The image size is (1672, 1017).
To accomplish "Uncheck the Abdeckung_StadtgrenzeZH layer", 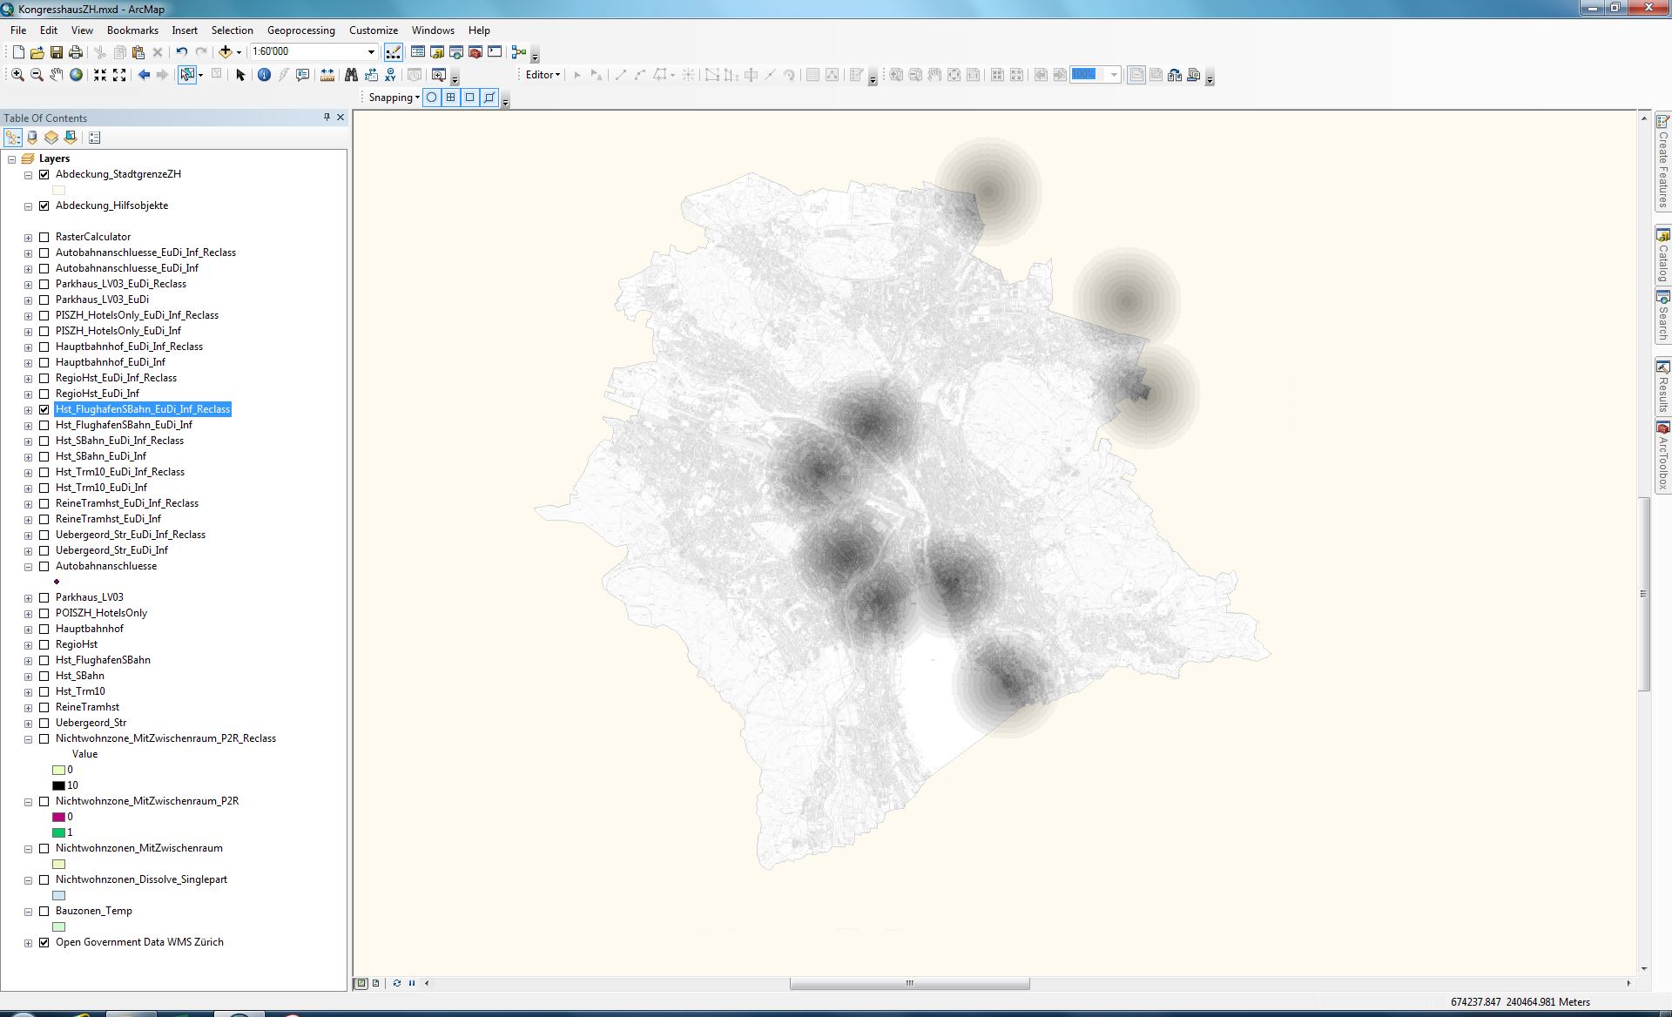I will [44, 174].
